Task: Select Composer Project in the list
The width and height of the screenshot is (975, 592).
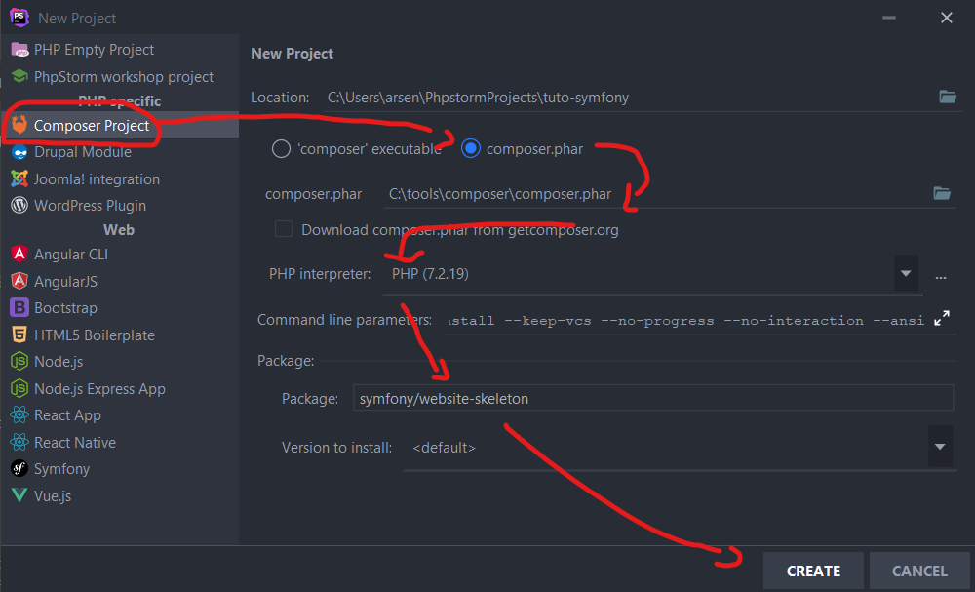Action: 92,125
